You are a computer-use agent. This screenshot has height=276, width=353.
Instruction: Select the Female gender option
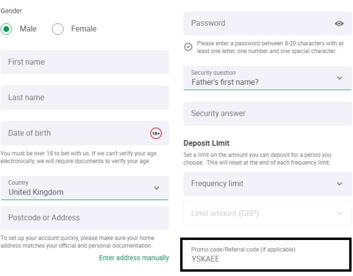58,29
